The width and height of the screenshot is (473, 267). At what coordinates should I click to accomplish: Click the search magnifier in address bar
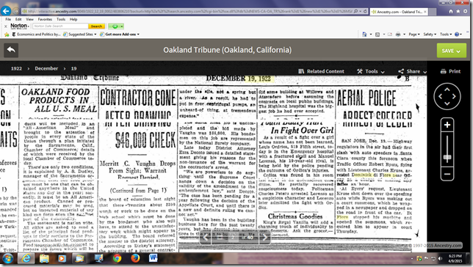356,11
